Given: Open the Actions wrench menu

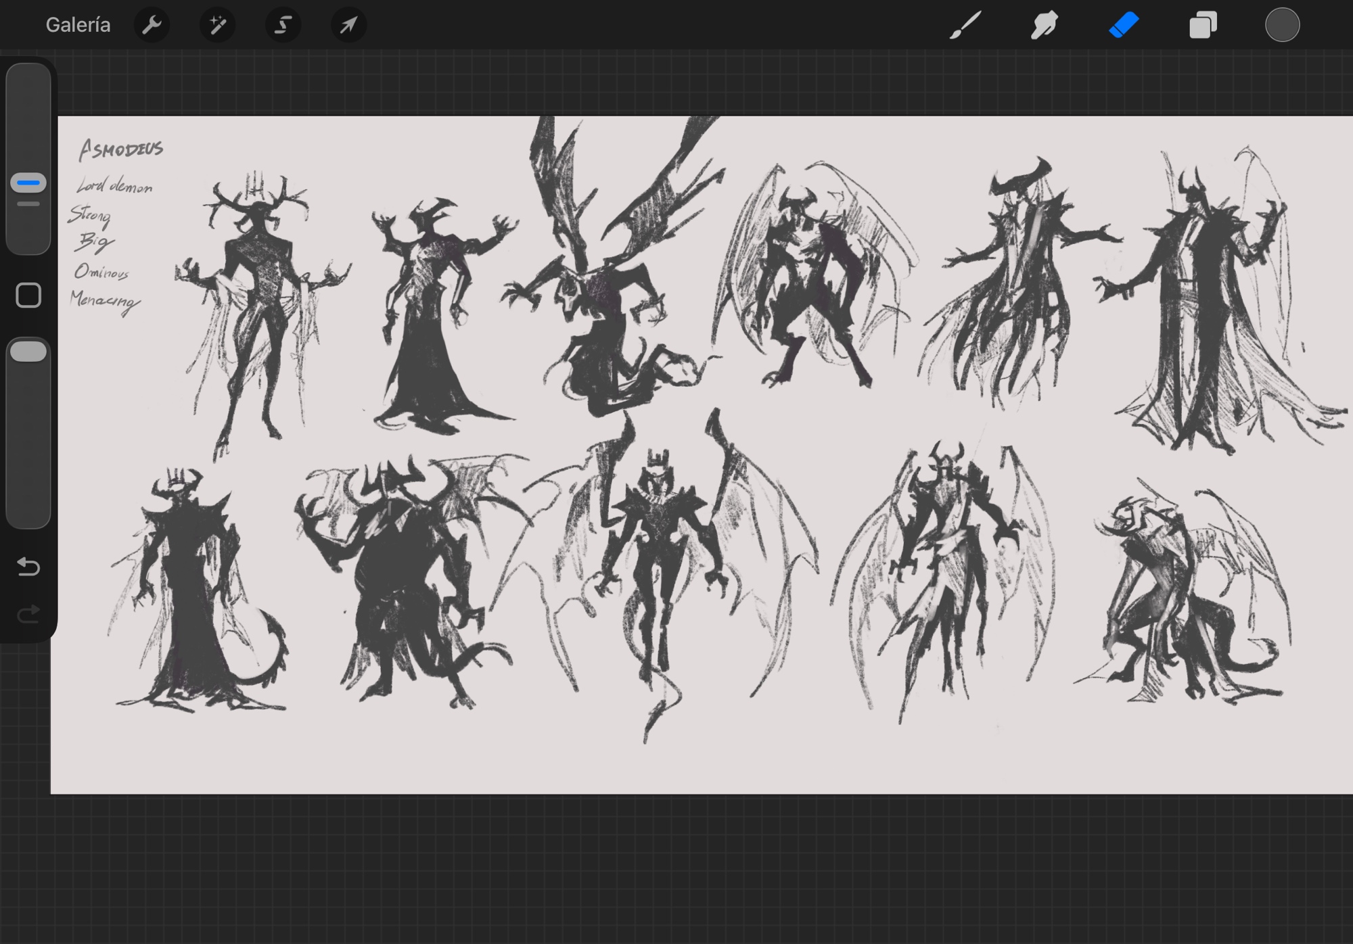Looking at the screenshot, I should (152, 26).
